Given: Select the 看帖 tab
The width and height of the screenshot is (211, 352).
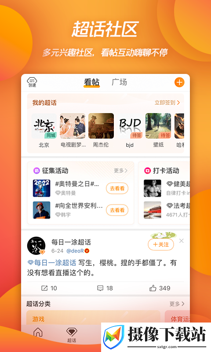Looking at the screenshot, I should [91, 82].
